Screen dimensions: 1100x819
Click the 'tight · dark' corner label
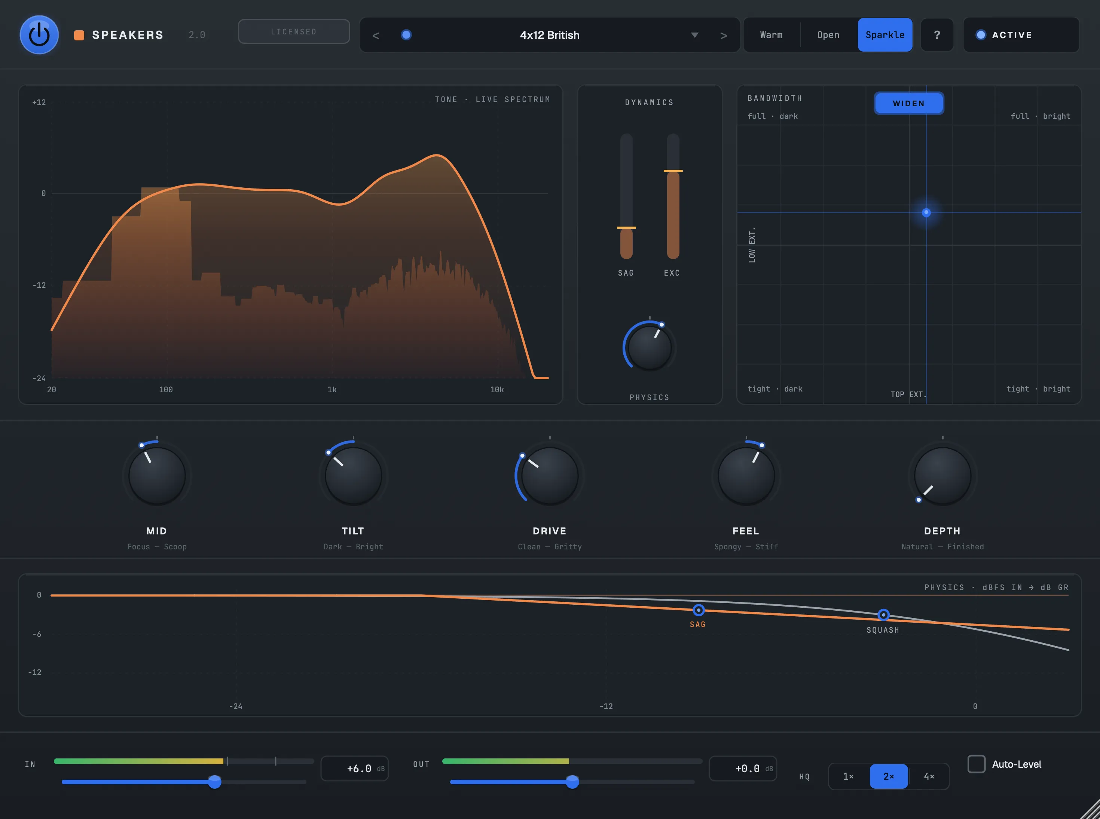(x=774, y=389)
